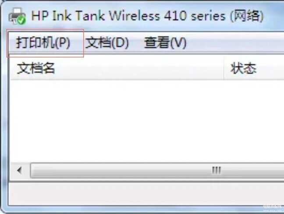Image resolution: width=284 pixels, height=214 pixels.
Task: Open the 文档(D) menu
Action: 107,43
